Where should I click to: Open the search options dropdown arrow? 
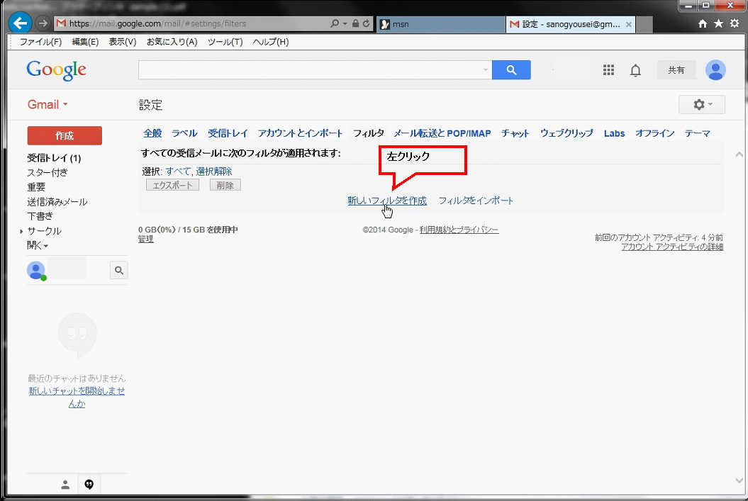[485, 69]
